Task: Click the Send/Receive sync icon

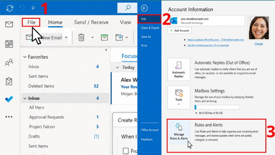Action: [x=10, y=8]
